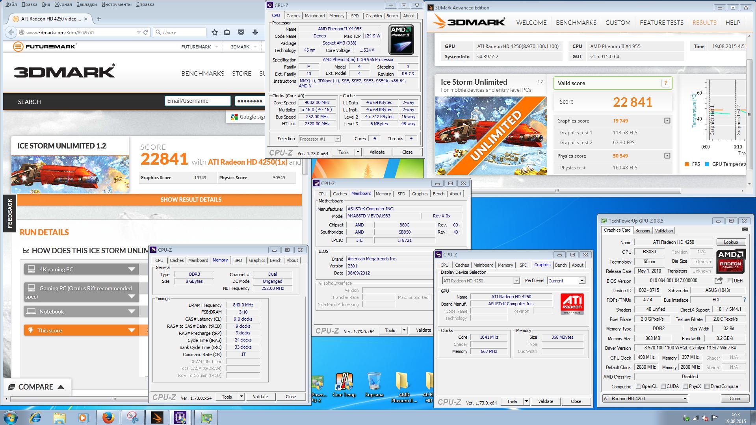Switch to CPU-Z on taskbar
756x425 pixels.
pos(180,417)
